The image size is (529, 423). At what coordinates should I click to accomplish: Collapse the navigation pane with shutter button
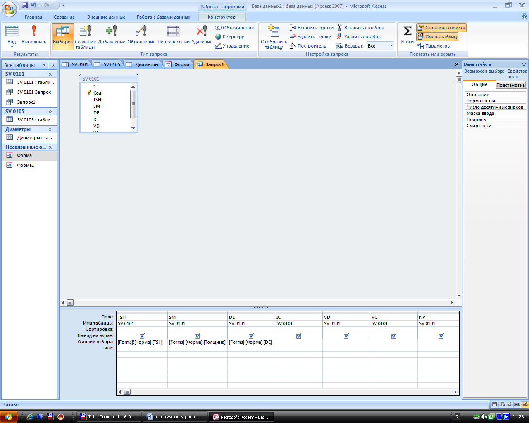(53, 65)
